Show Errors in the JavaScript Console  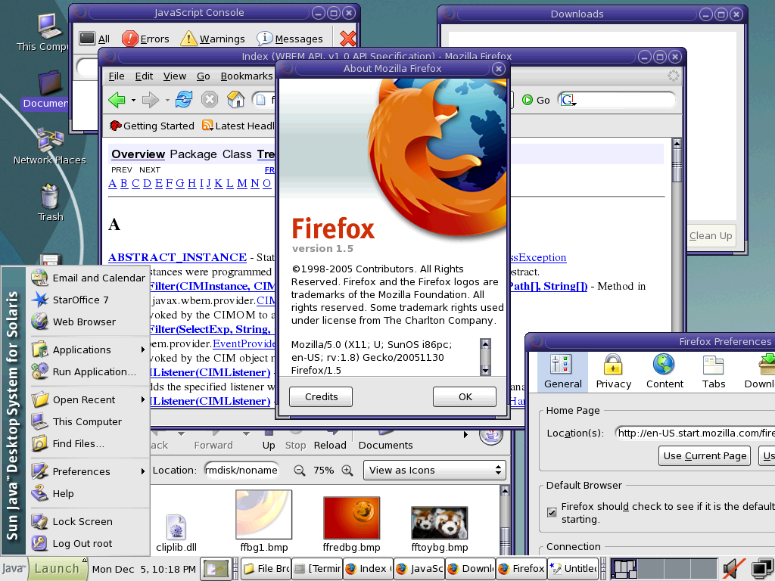(145, 39)
